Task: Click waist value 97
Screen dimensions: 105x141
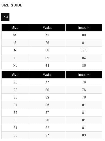Action: click(47, 135)
